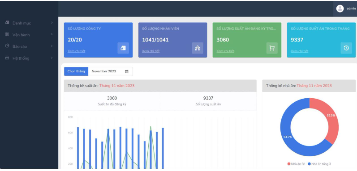Click Suất ăn đã đăng ký label

coord(112,104)
